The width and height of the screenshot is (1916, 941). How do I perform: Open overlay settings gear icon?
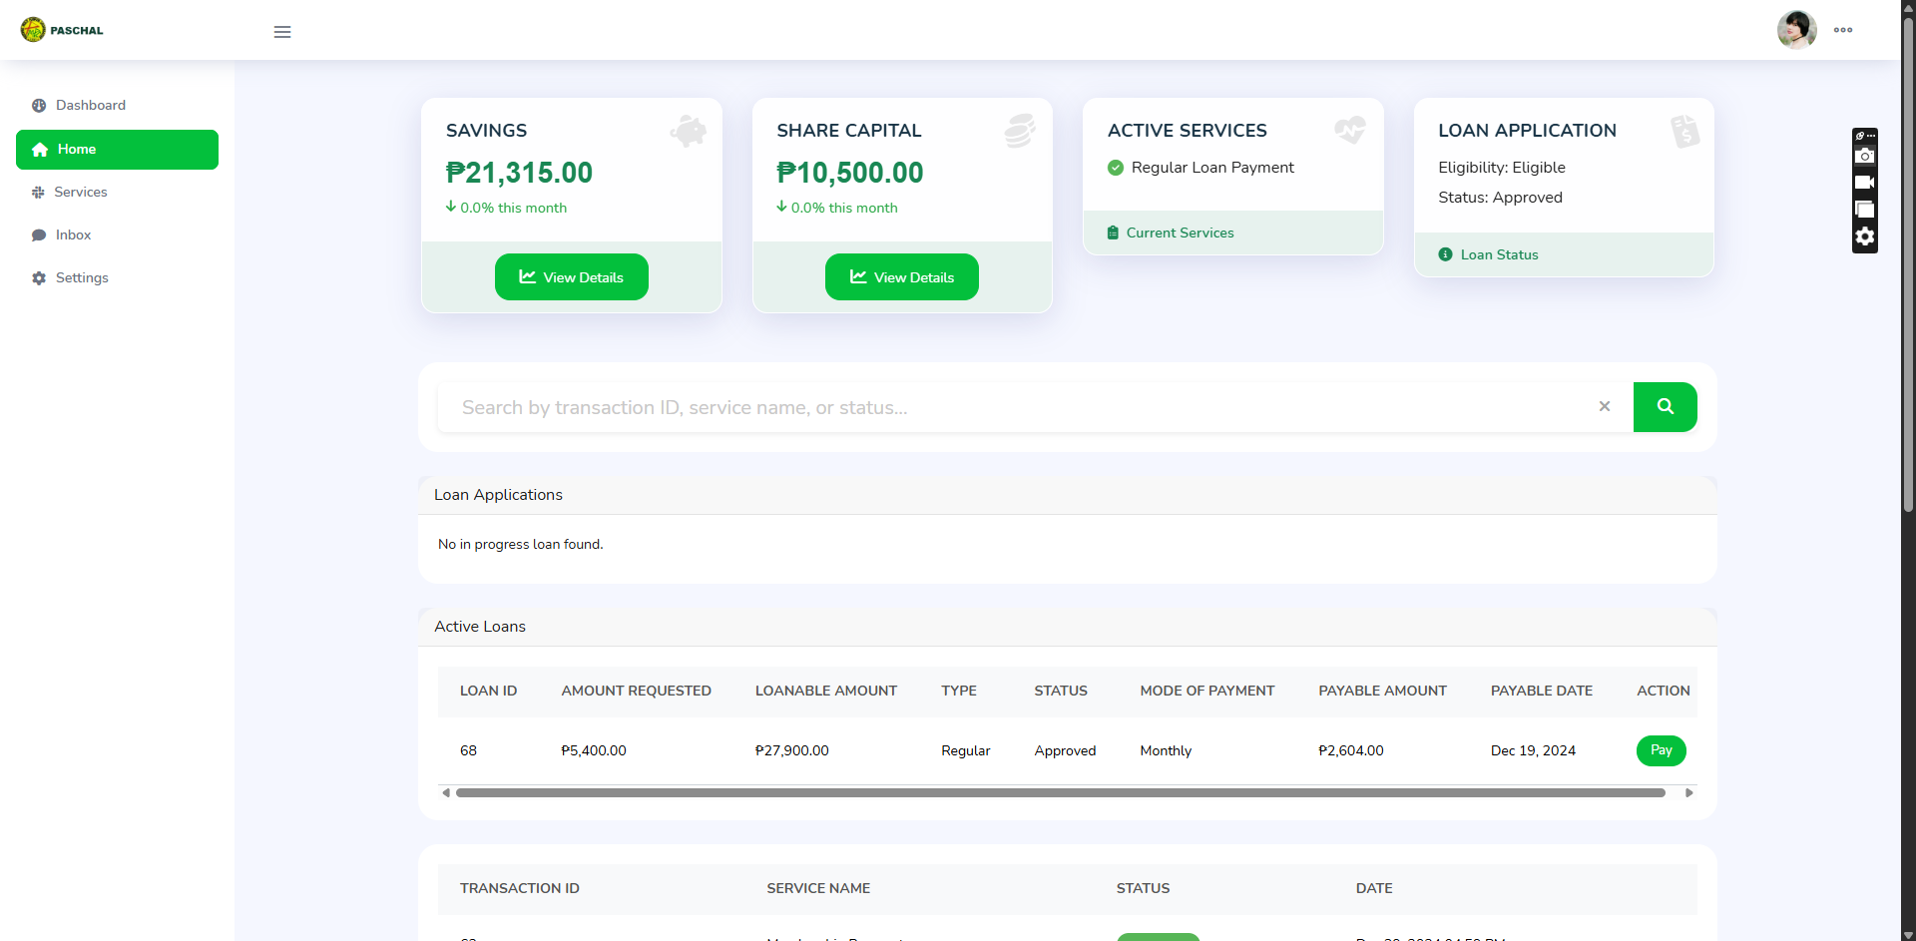pyautogui.click(x=1865, y=236)
